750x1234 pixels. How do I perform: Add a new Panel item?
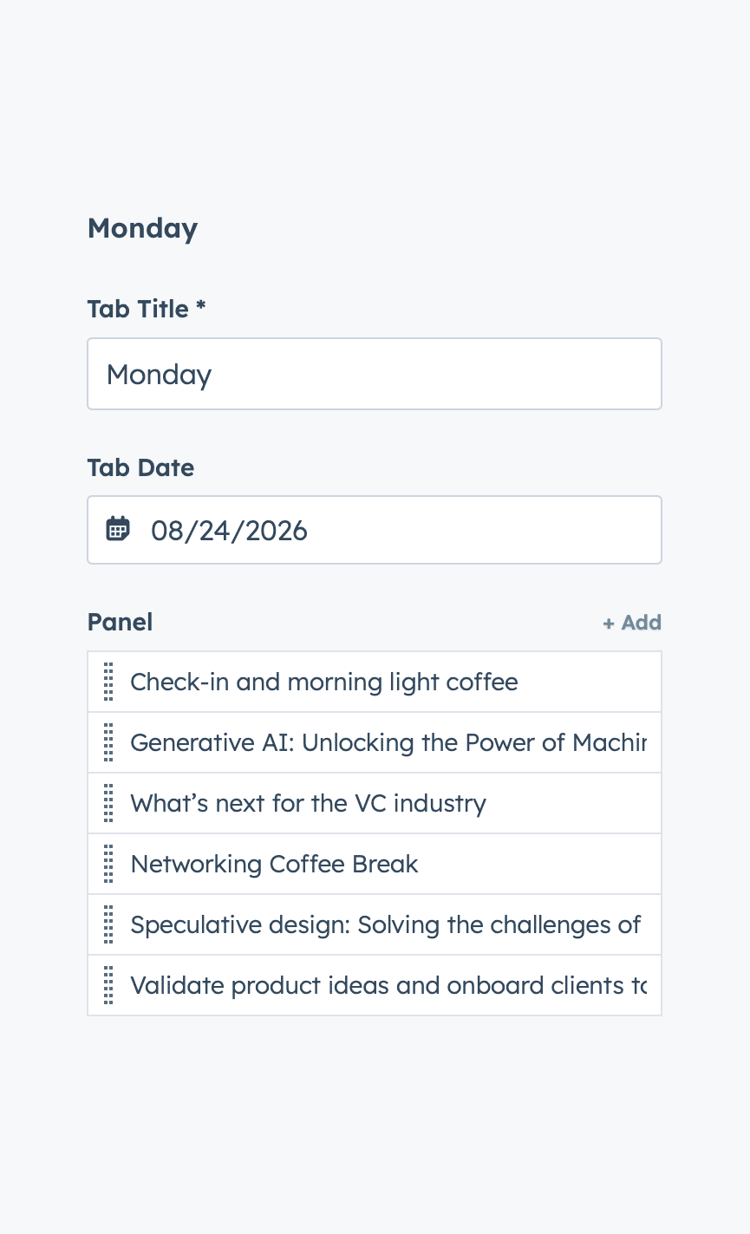(x=632, y=623)
